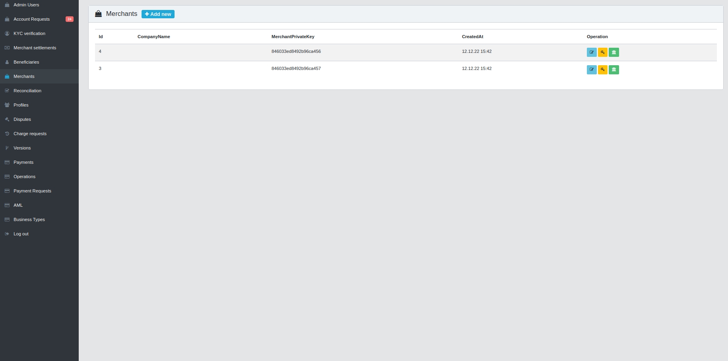
Task: Click the Versions branch icon
Action: pyautogui.click(x=7, y=148)
